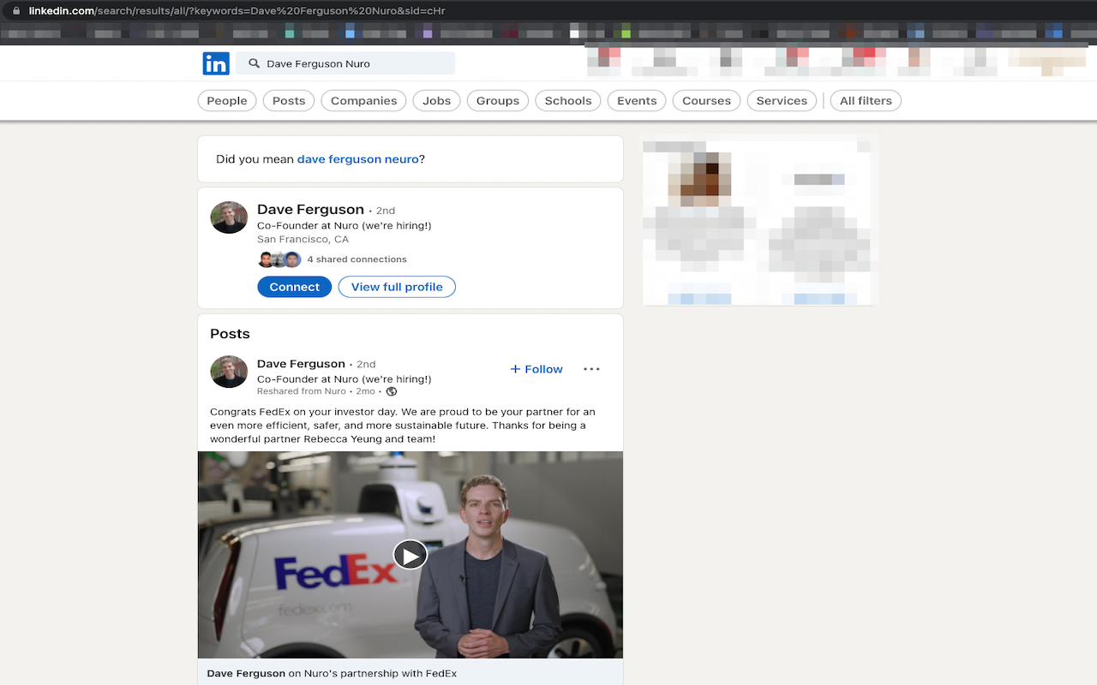The image size is (1097, 685).
Task: Select the Events filter tab
Action: point(636,100)
